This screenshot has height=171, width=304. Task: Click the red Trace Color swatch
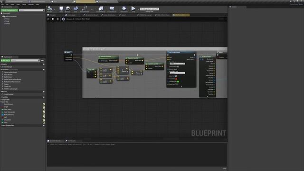[176, 79]
